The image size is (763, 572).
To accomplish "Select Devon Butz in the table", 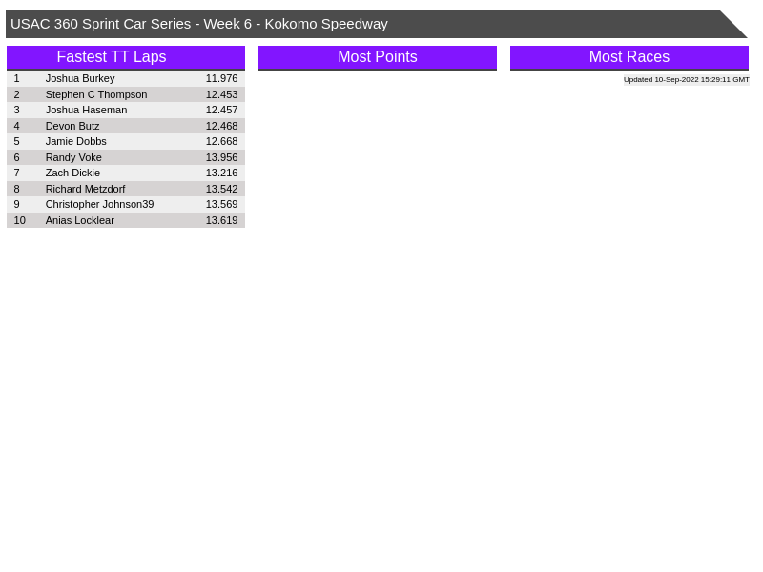I will coord(72,126).
